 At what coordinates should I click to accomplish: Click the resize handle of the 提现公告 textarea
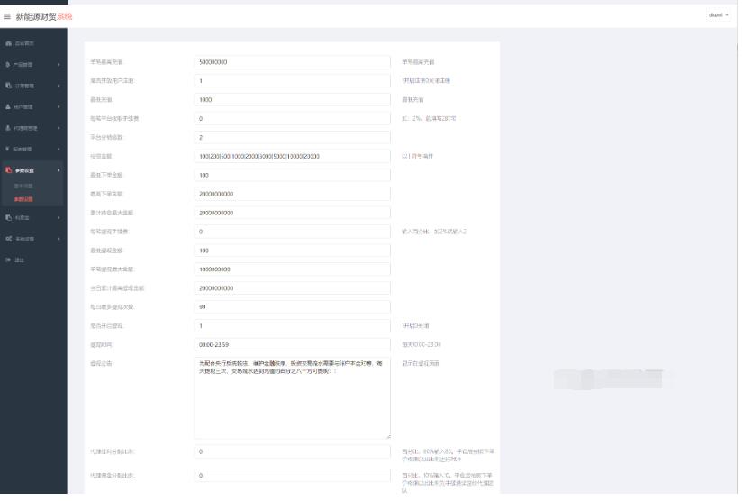[387, 436]
